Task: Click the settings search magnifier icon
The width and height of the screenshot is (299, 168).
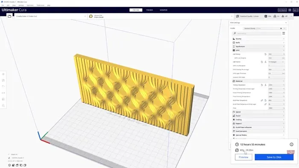Action: tap(235, 34)
